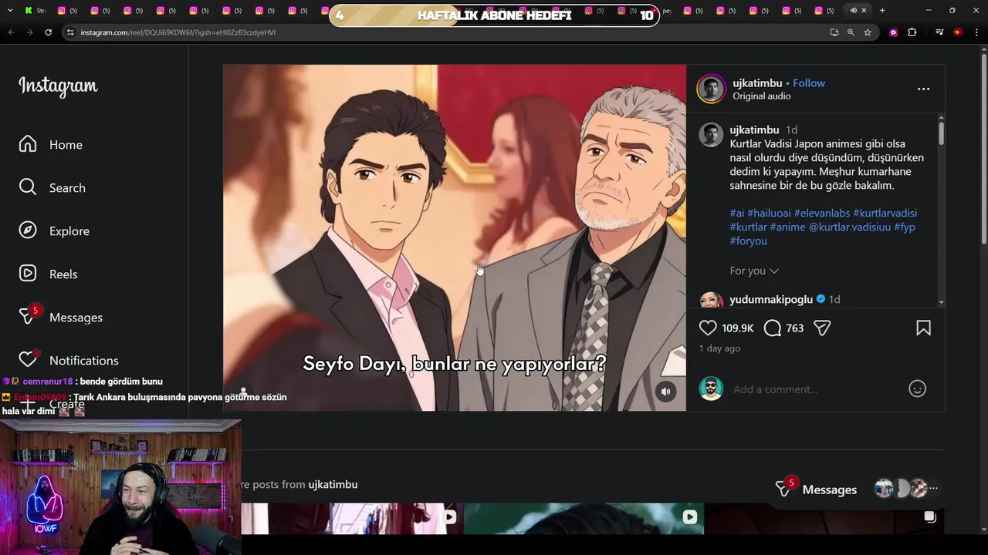
Task: Open the emoji picker in comment box
Action: (917, 389)
